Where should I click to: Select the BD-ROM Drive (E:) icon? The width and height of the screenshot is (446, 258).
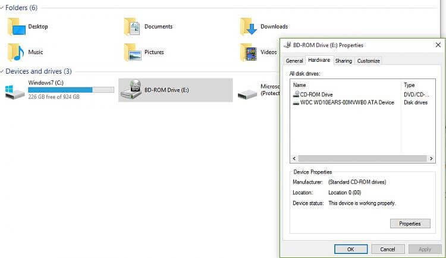point(131,90)
